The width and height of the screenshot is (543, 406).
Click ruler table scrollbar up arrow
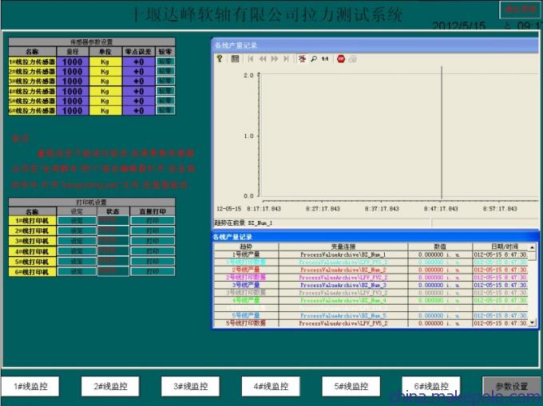click(x=533, y=247)
